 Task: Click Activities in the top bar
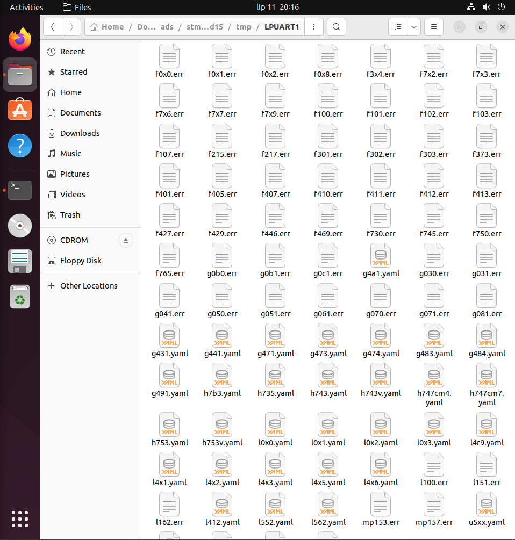tap(26, 7)
